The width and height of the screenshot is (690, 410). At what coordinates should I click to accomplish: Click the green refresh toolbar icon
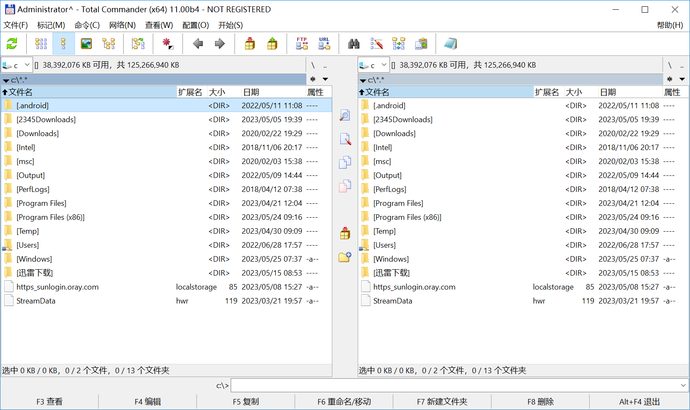pos(12,44)
